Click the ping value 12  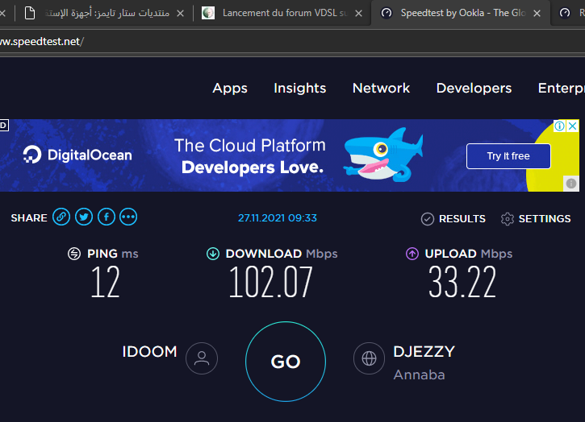pos(106,282)
